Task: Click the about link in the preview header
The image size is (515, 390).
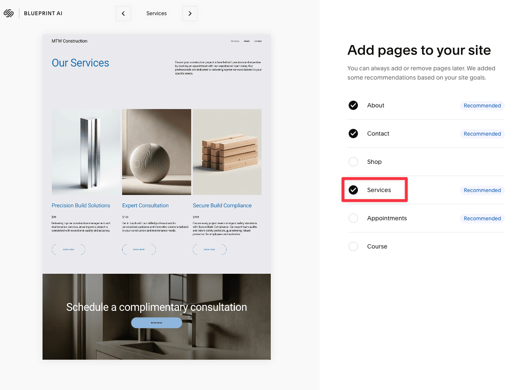Action: (x=247, y=41)
